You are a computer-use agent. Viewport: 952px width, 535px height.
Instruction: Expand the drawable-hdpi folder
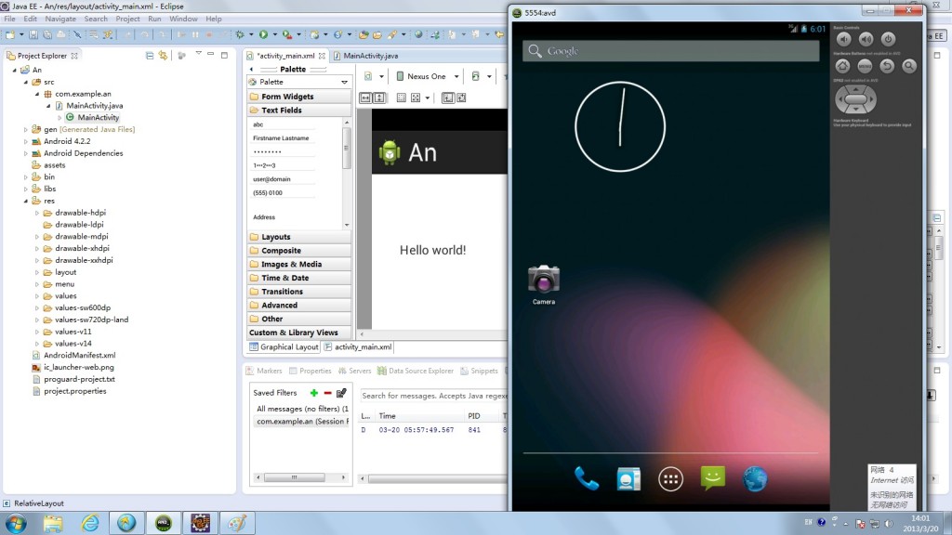tap(37, 212)
